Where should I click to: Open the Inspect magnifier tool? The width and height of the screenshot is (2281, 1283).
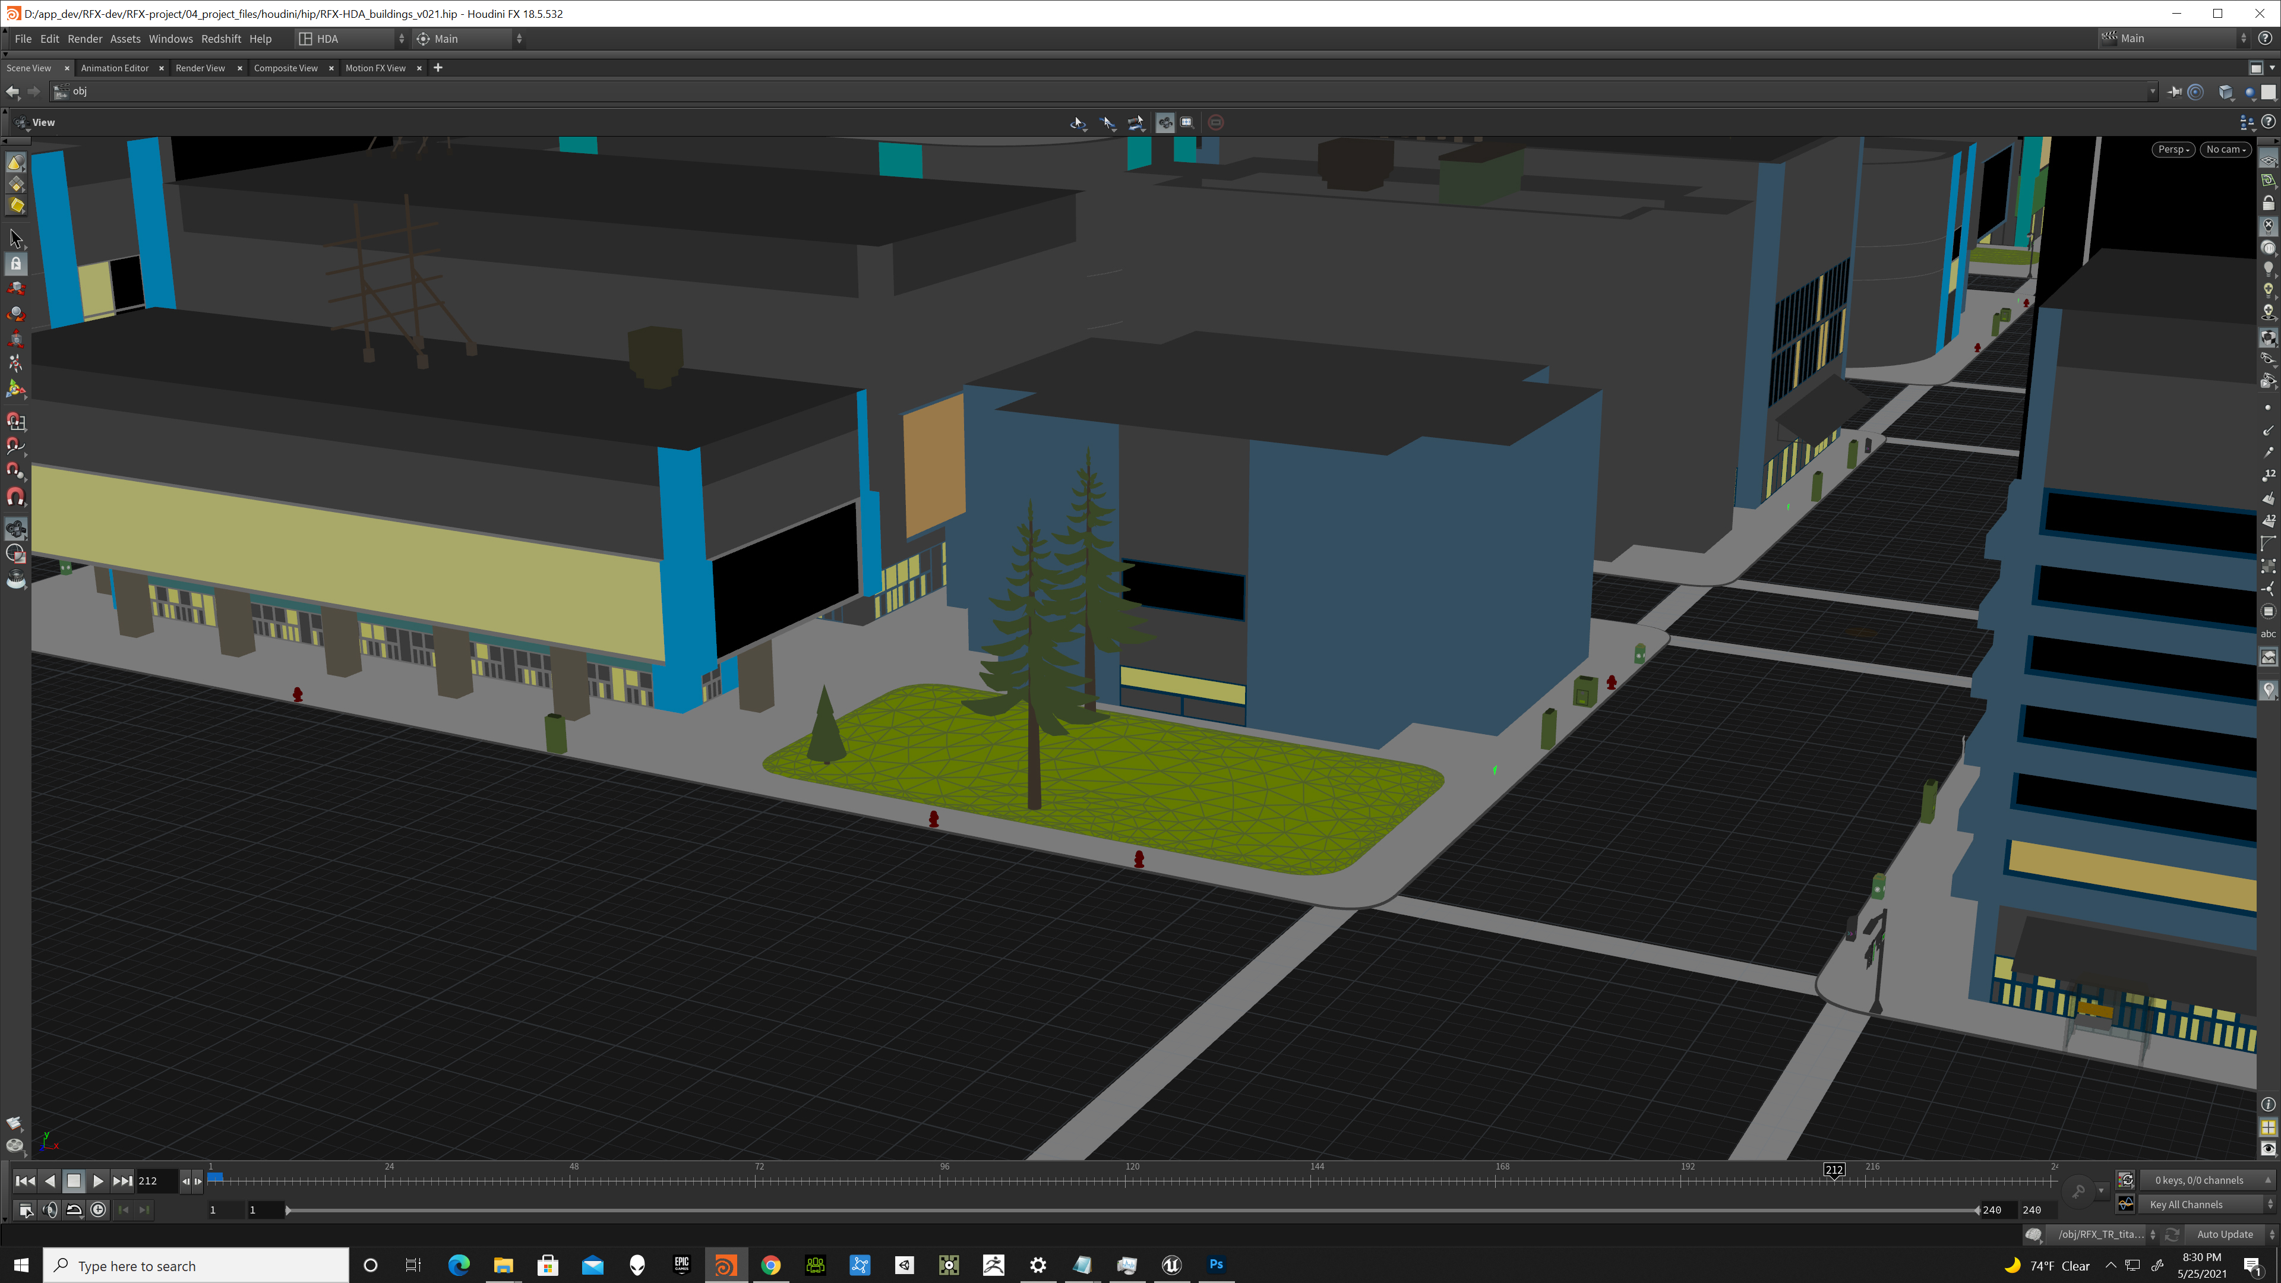coord(16,579)
